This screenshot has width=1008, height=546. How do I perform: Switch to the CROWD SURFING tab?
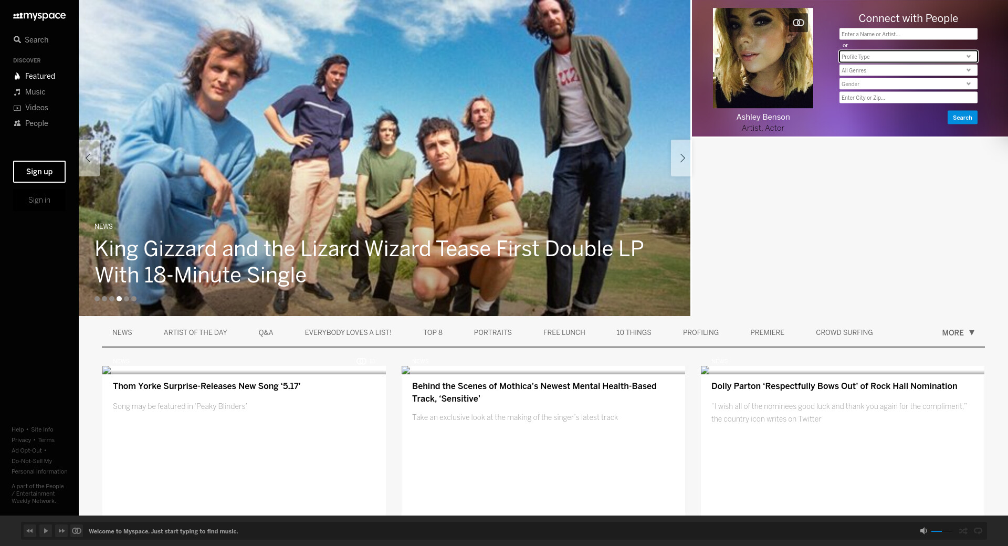844,333
